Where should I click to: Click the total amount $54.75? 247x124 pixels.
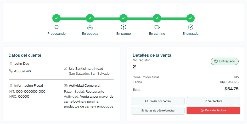pyautogui.click(x=231, y=89)
